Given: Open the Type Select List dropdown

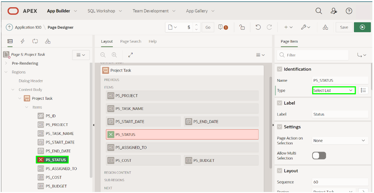Looking at the screenshot, I should click(334, 91).
